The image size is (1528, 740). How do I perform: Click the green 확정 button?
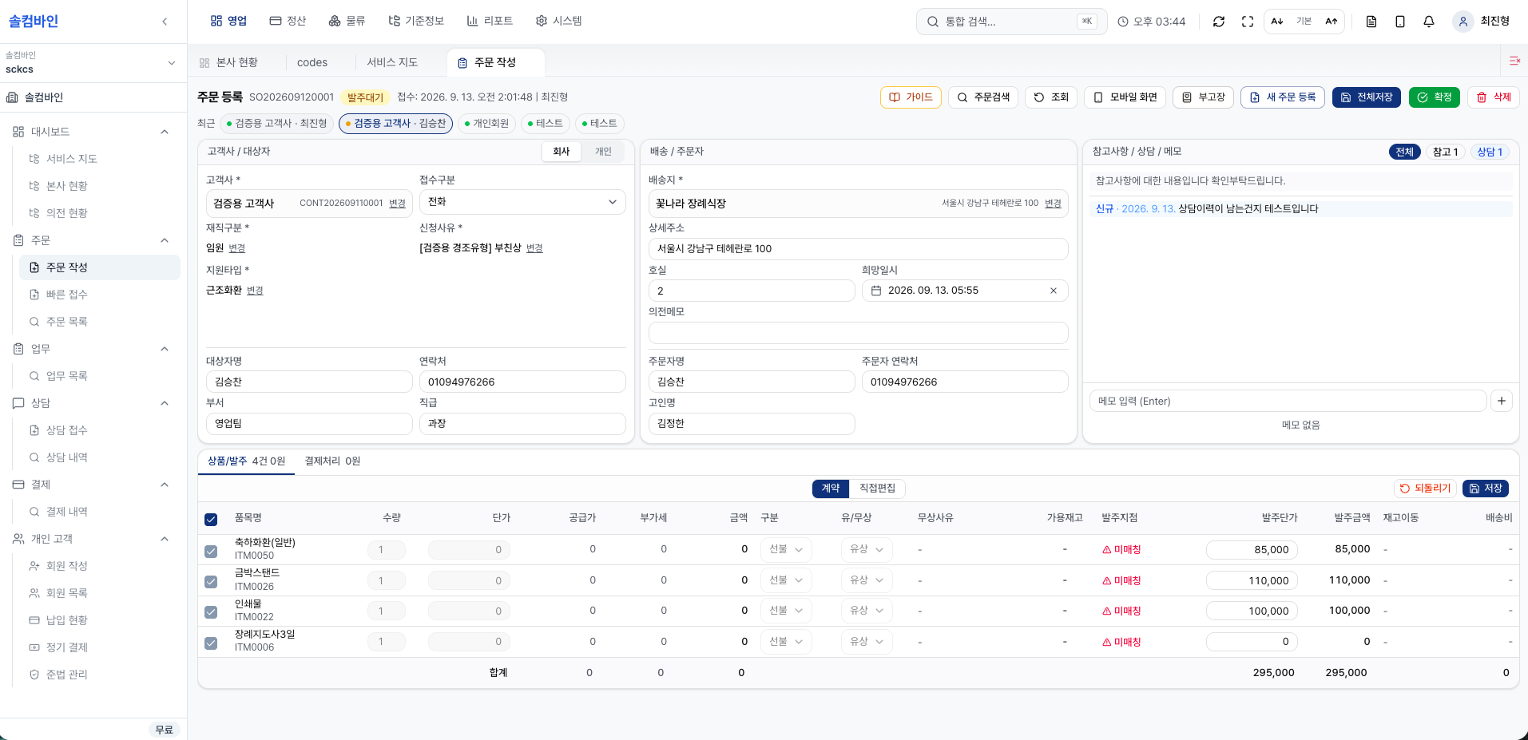[1435, 97]
